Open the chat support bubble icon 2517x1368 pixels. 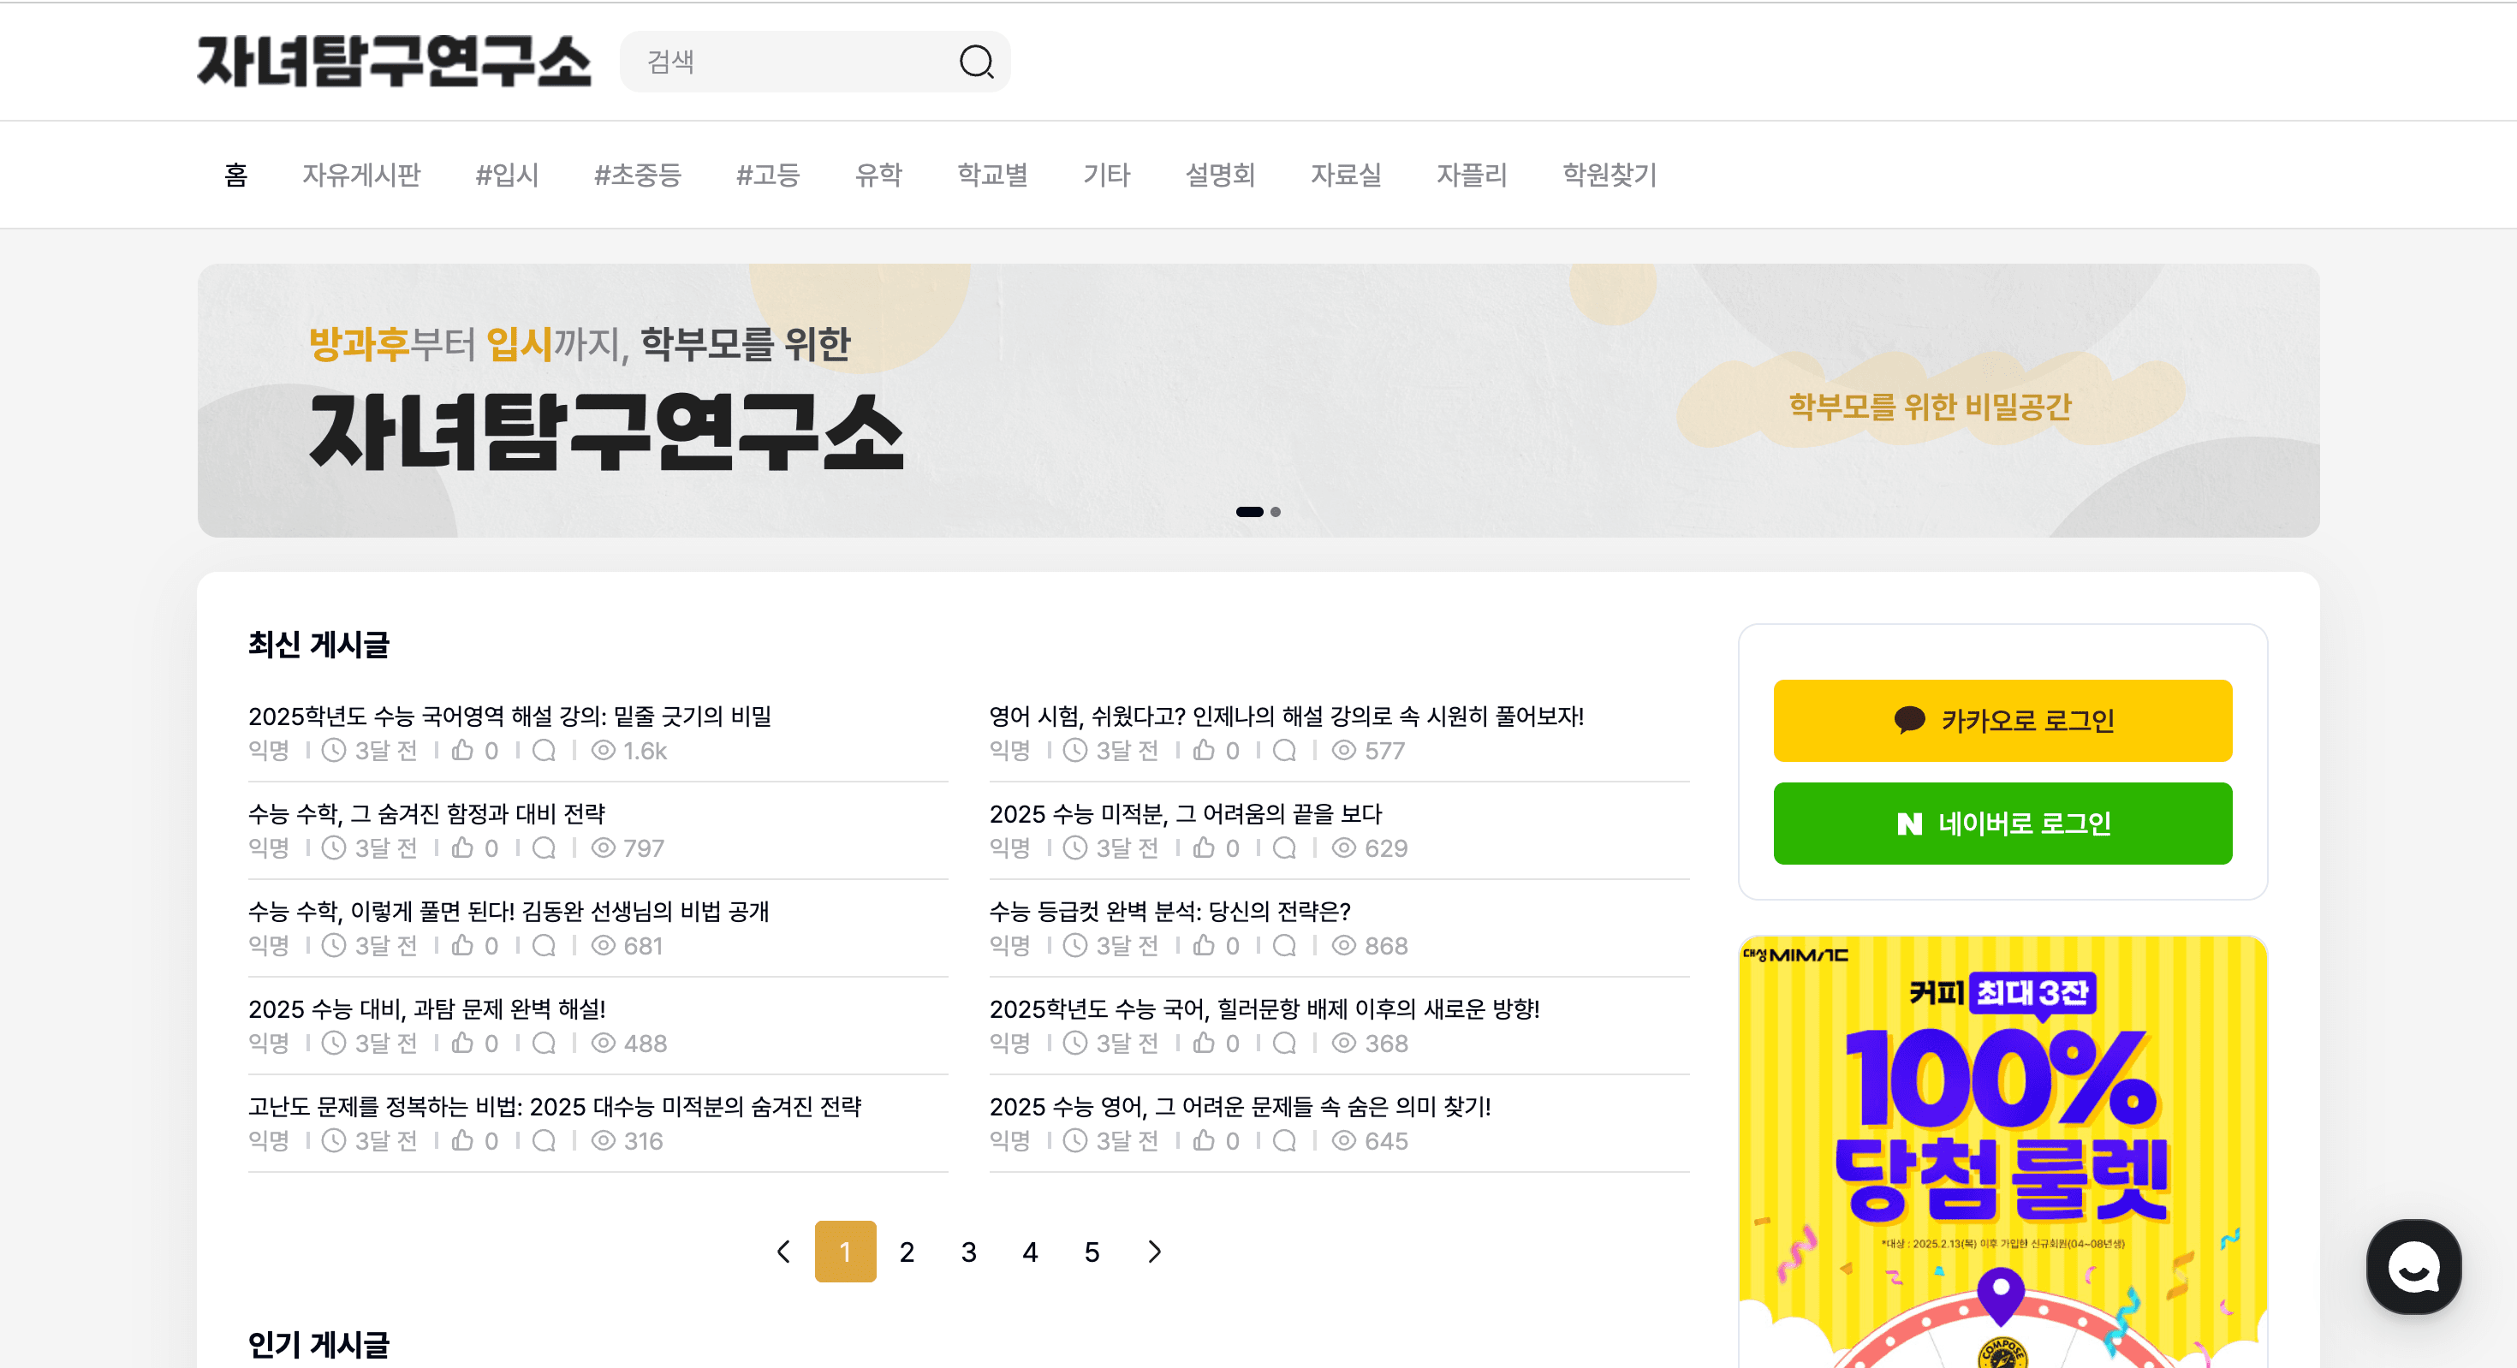click(2413, 1266)
